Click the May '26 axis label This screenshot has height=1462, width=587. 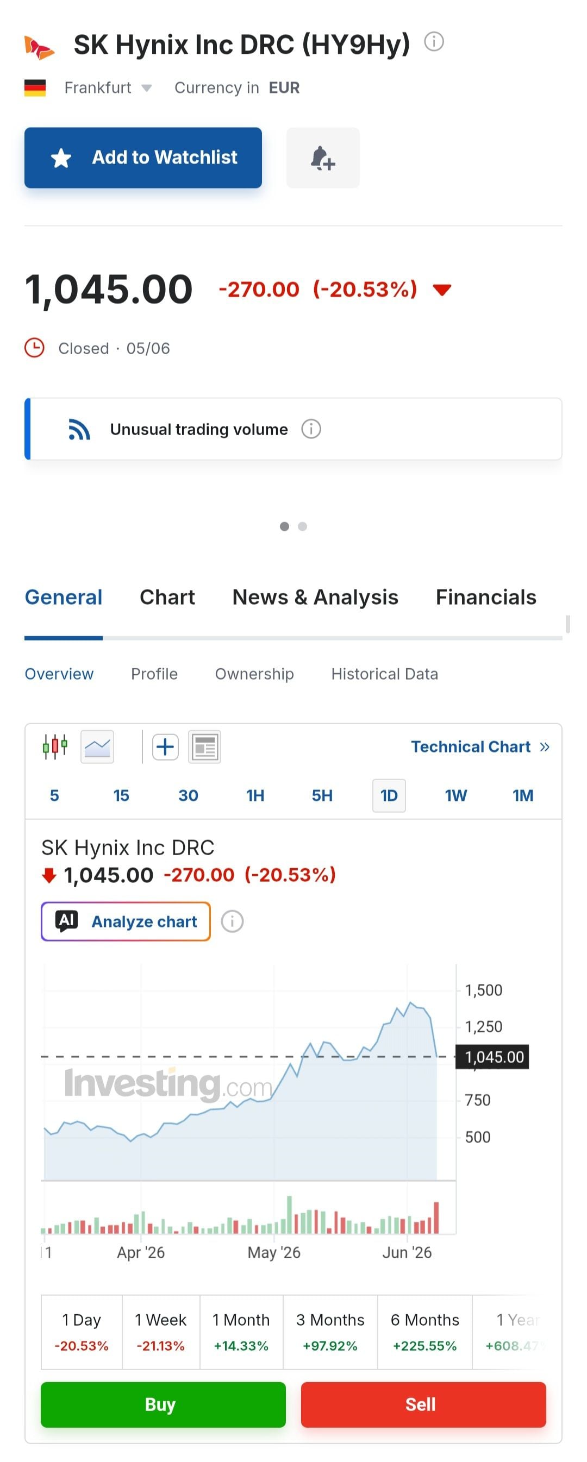point(273,1253)
